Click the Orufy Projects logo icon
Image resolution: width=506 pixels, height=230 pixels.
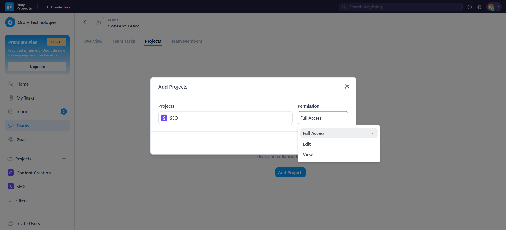9,7
